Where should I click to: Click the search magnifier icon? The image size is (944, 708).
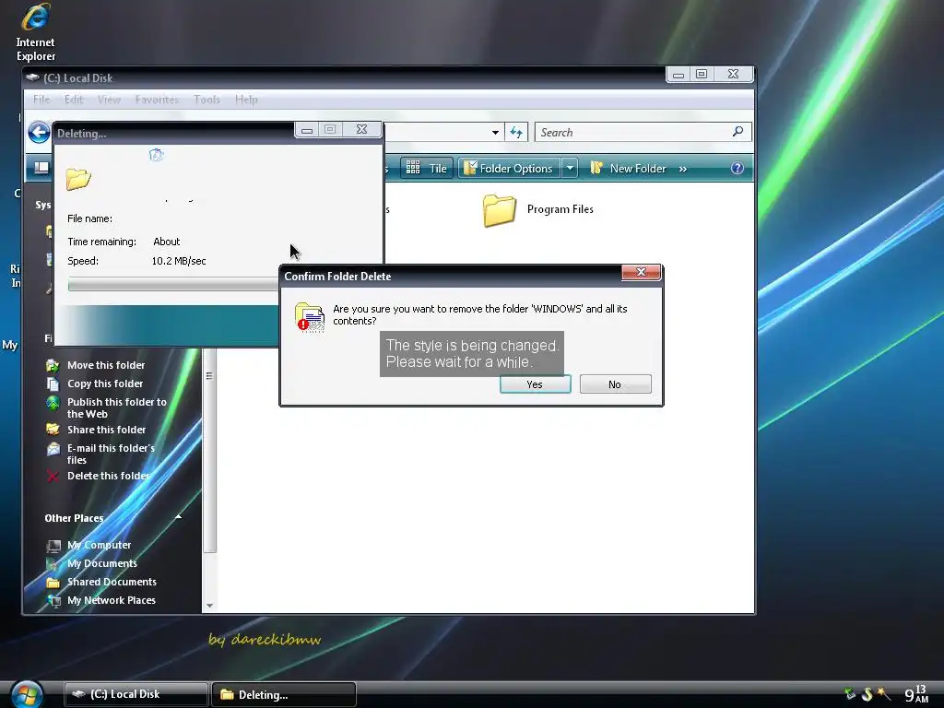(737, 132)
